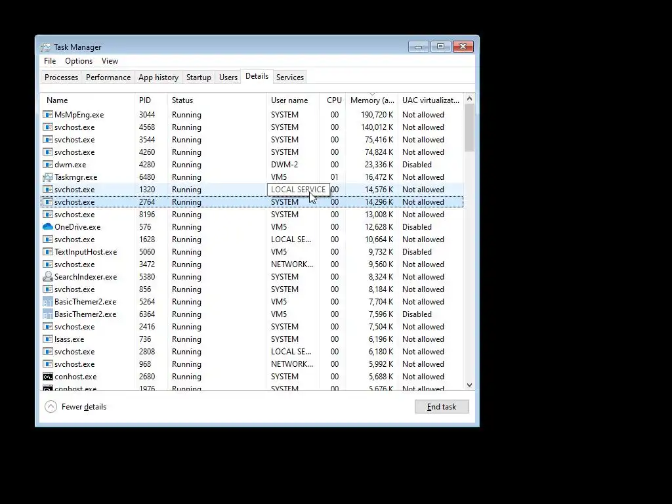This screenshot has height=504, width=672.
Task: Click the OneDrive.exe name text
Action: coord(77,226)
